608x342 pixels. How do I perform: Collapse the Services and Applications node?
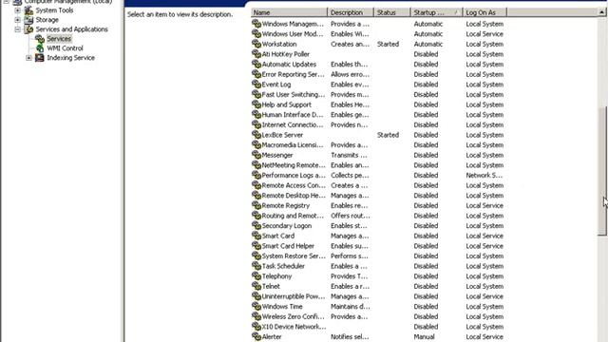coord(17,29)
